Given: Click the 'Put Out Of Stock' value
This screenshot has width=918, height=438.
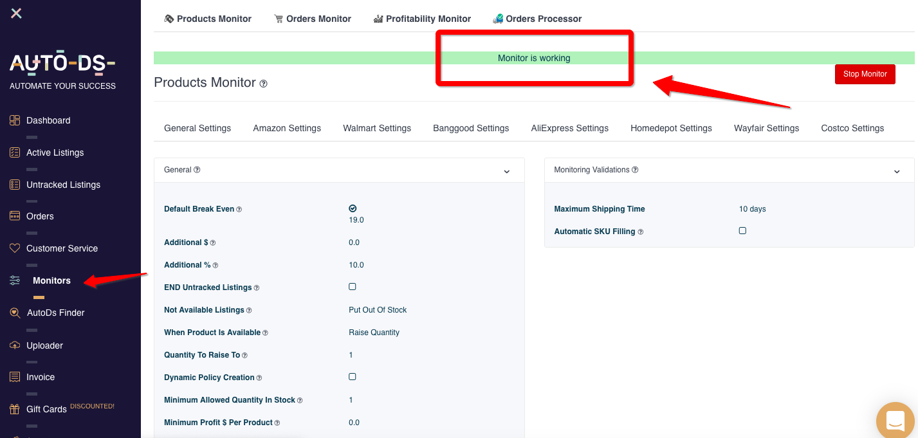Looking at the screenshot, I should click(378, 310).
